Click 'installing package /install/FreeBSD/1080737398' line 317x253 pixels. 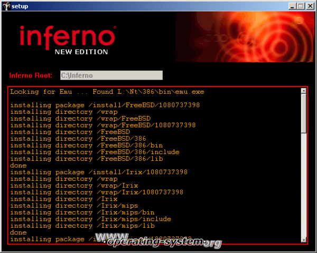pyautogui.click(x=105, y=105)
